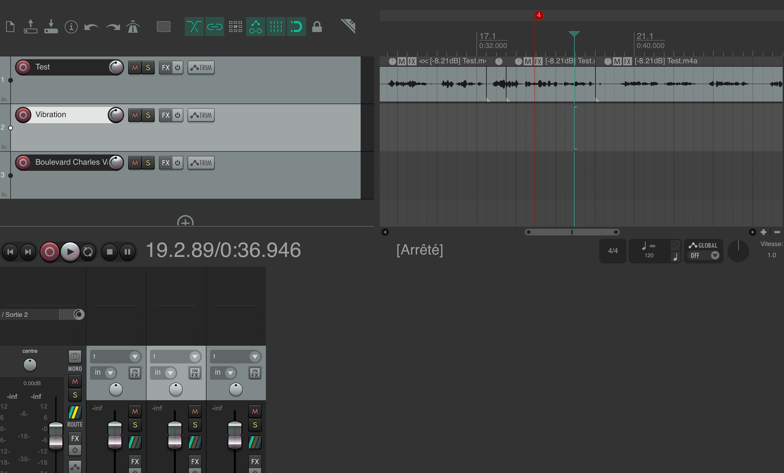This screenshot has width=784, height=473.
Task: Toggle the repeat loop button
Action: pos(88,252)
